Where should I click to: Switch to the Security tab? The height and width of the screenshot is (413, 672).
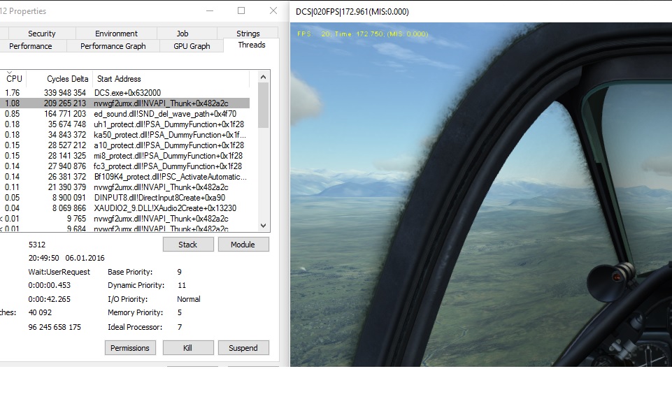(x=41, y=34)
